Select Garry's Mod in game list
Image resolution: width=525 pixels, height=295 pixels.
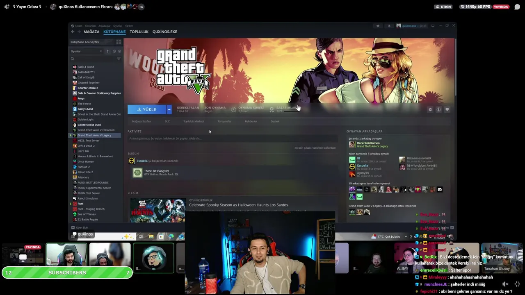pyautogui.click(x=85, y=109)
